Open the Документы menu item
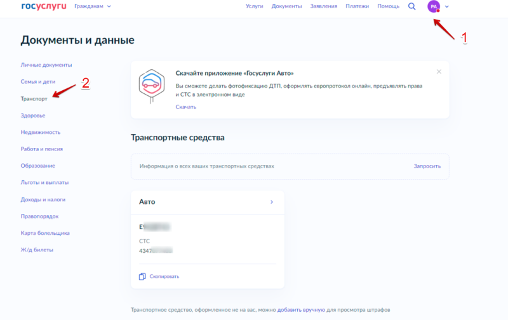This screenshot has height=320, width=508. click(x=286, y=6)
